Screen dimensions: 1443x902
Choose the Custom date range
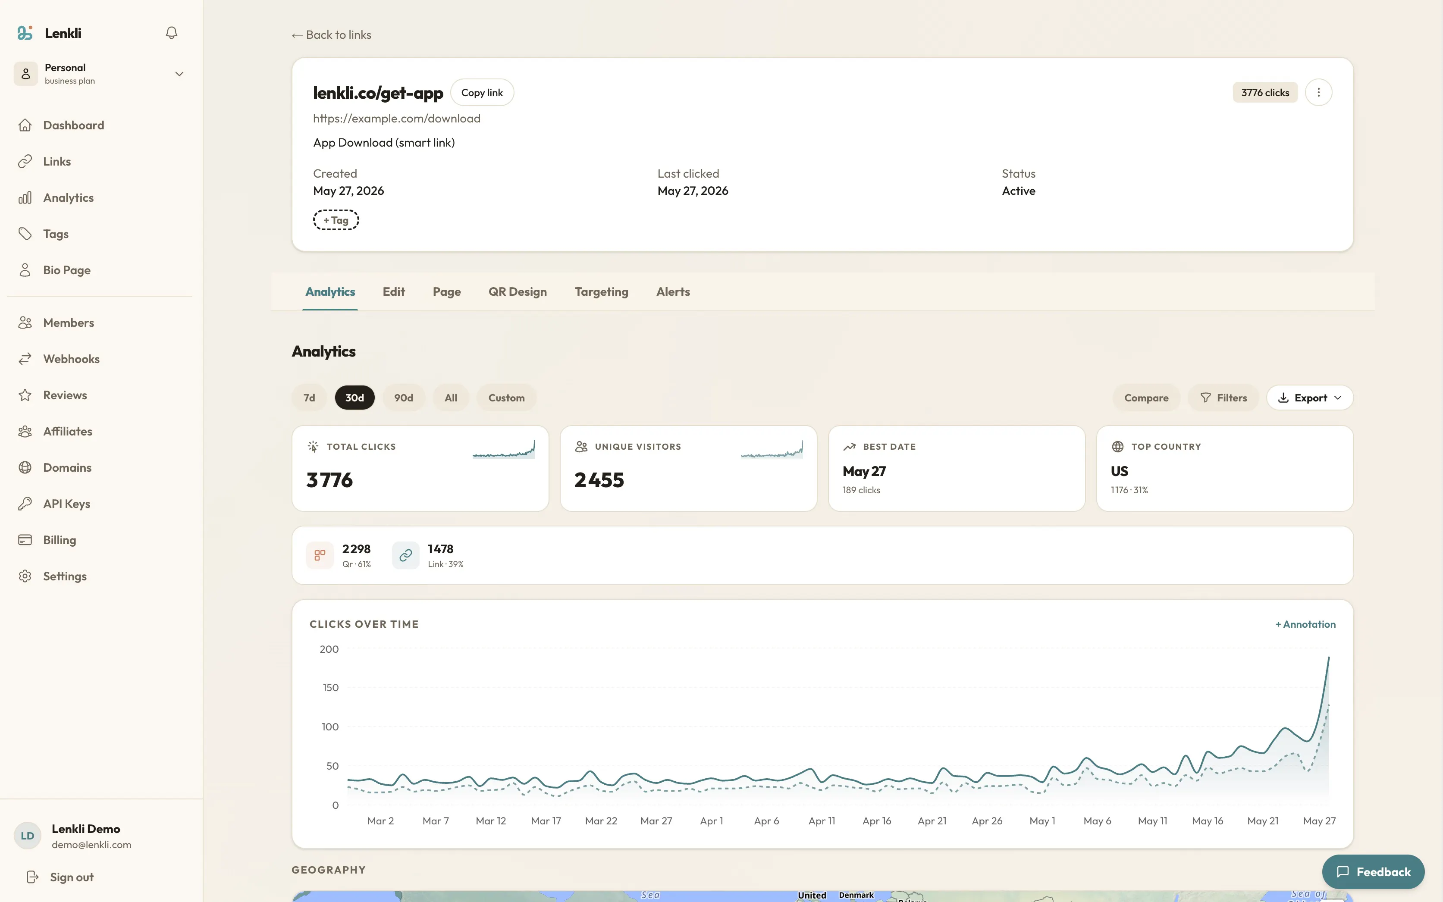[506, 398]
